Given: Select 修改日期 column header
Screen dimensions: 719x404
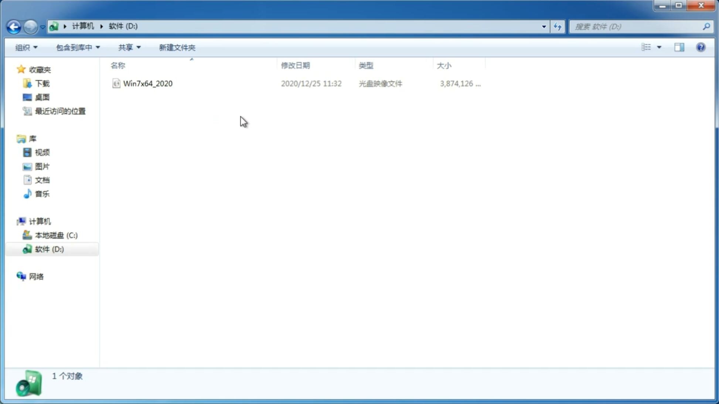Looking at the screenshot, I should tap(295, 65).
